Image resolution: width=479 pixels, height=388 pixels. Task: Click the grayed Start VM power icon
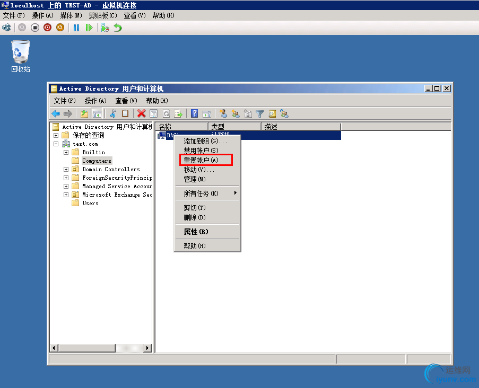coord(22,28)
